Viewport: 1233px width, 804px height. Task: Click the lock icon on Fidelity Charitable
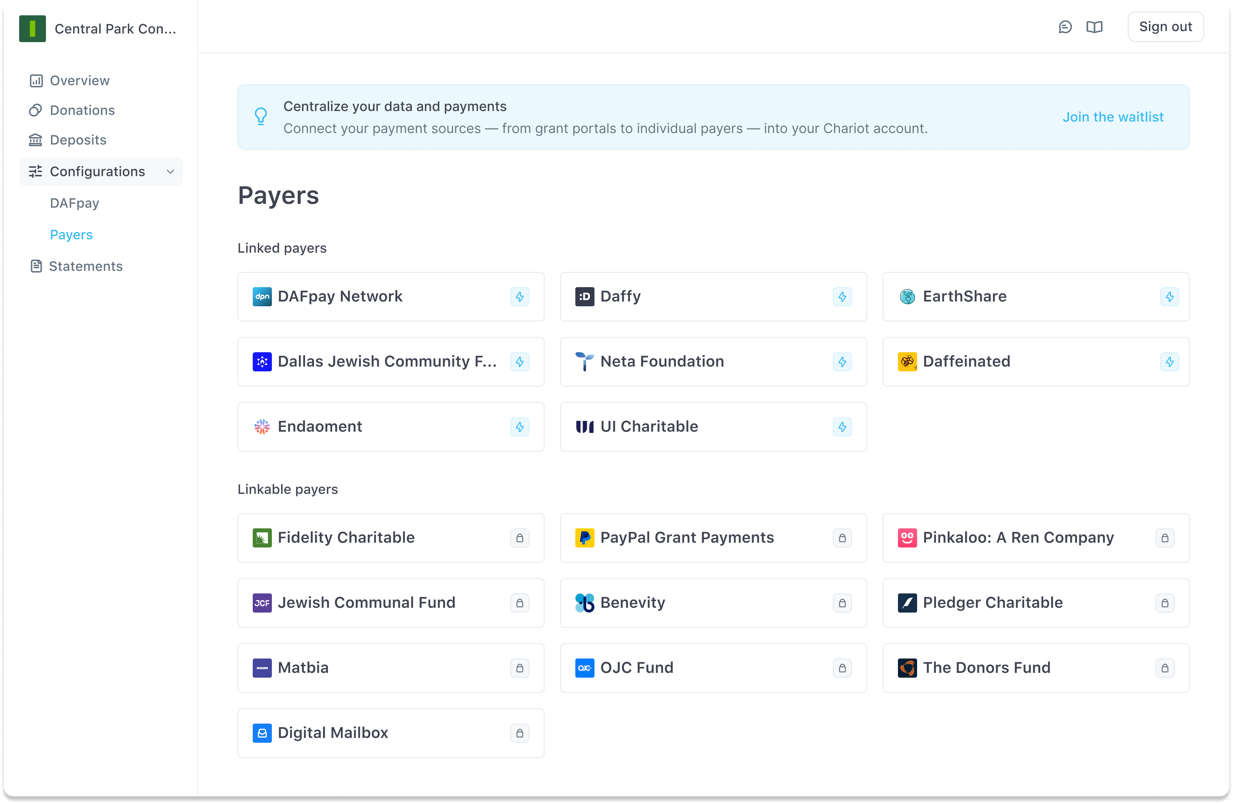[519, 538]
